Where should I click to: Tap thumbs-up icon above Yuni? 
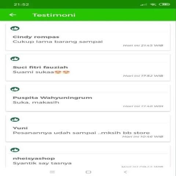15,120
